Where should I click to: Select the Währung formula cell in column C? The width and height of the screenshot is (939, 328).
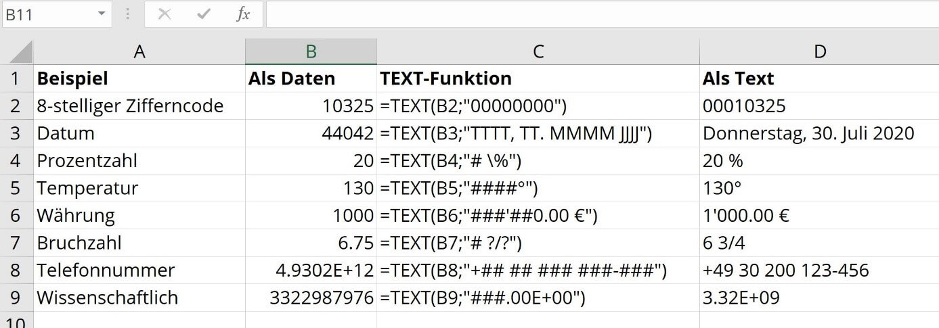tap(538, 216)
